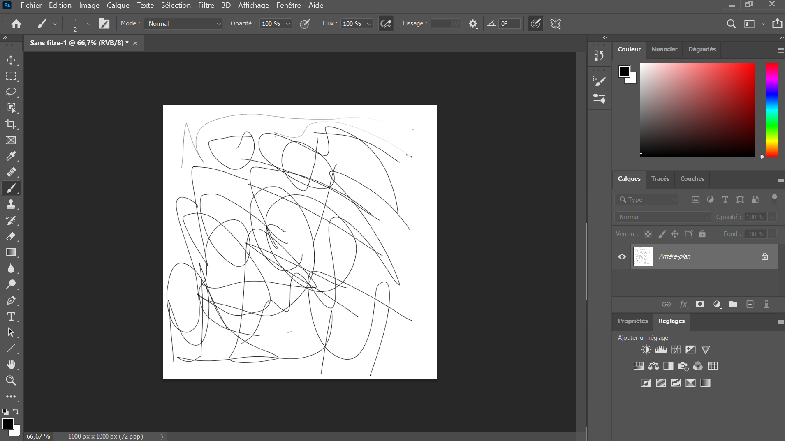Click the rainbow hue slider
The width and height of the screenshot is (785, 441).
coord(771,110)
